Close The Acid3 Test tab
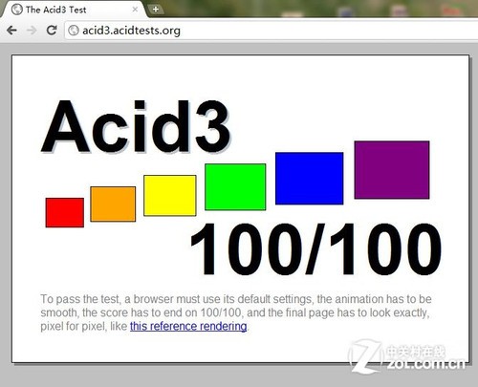478x387 pixels. [x=135, y=10]
